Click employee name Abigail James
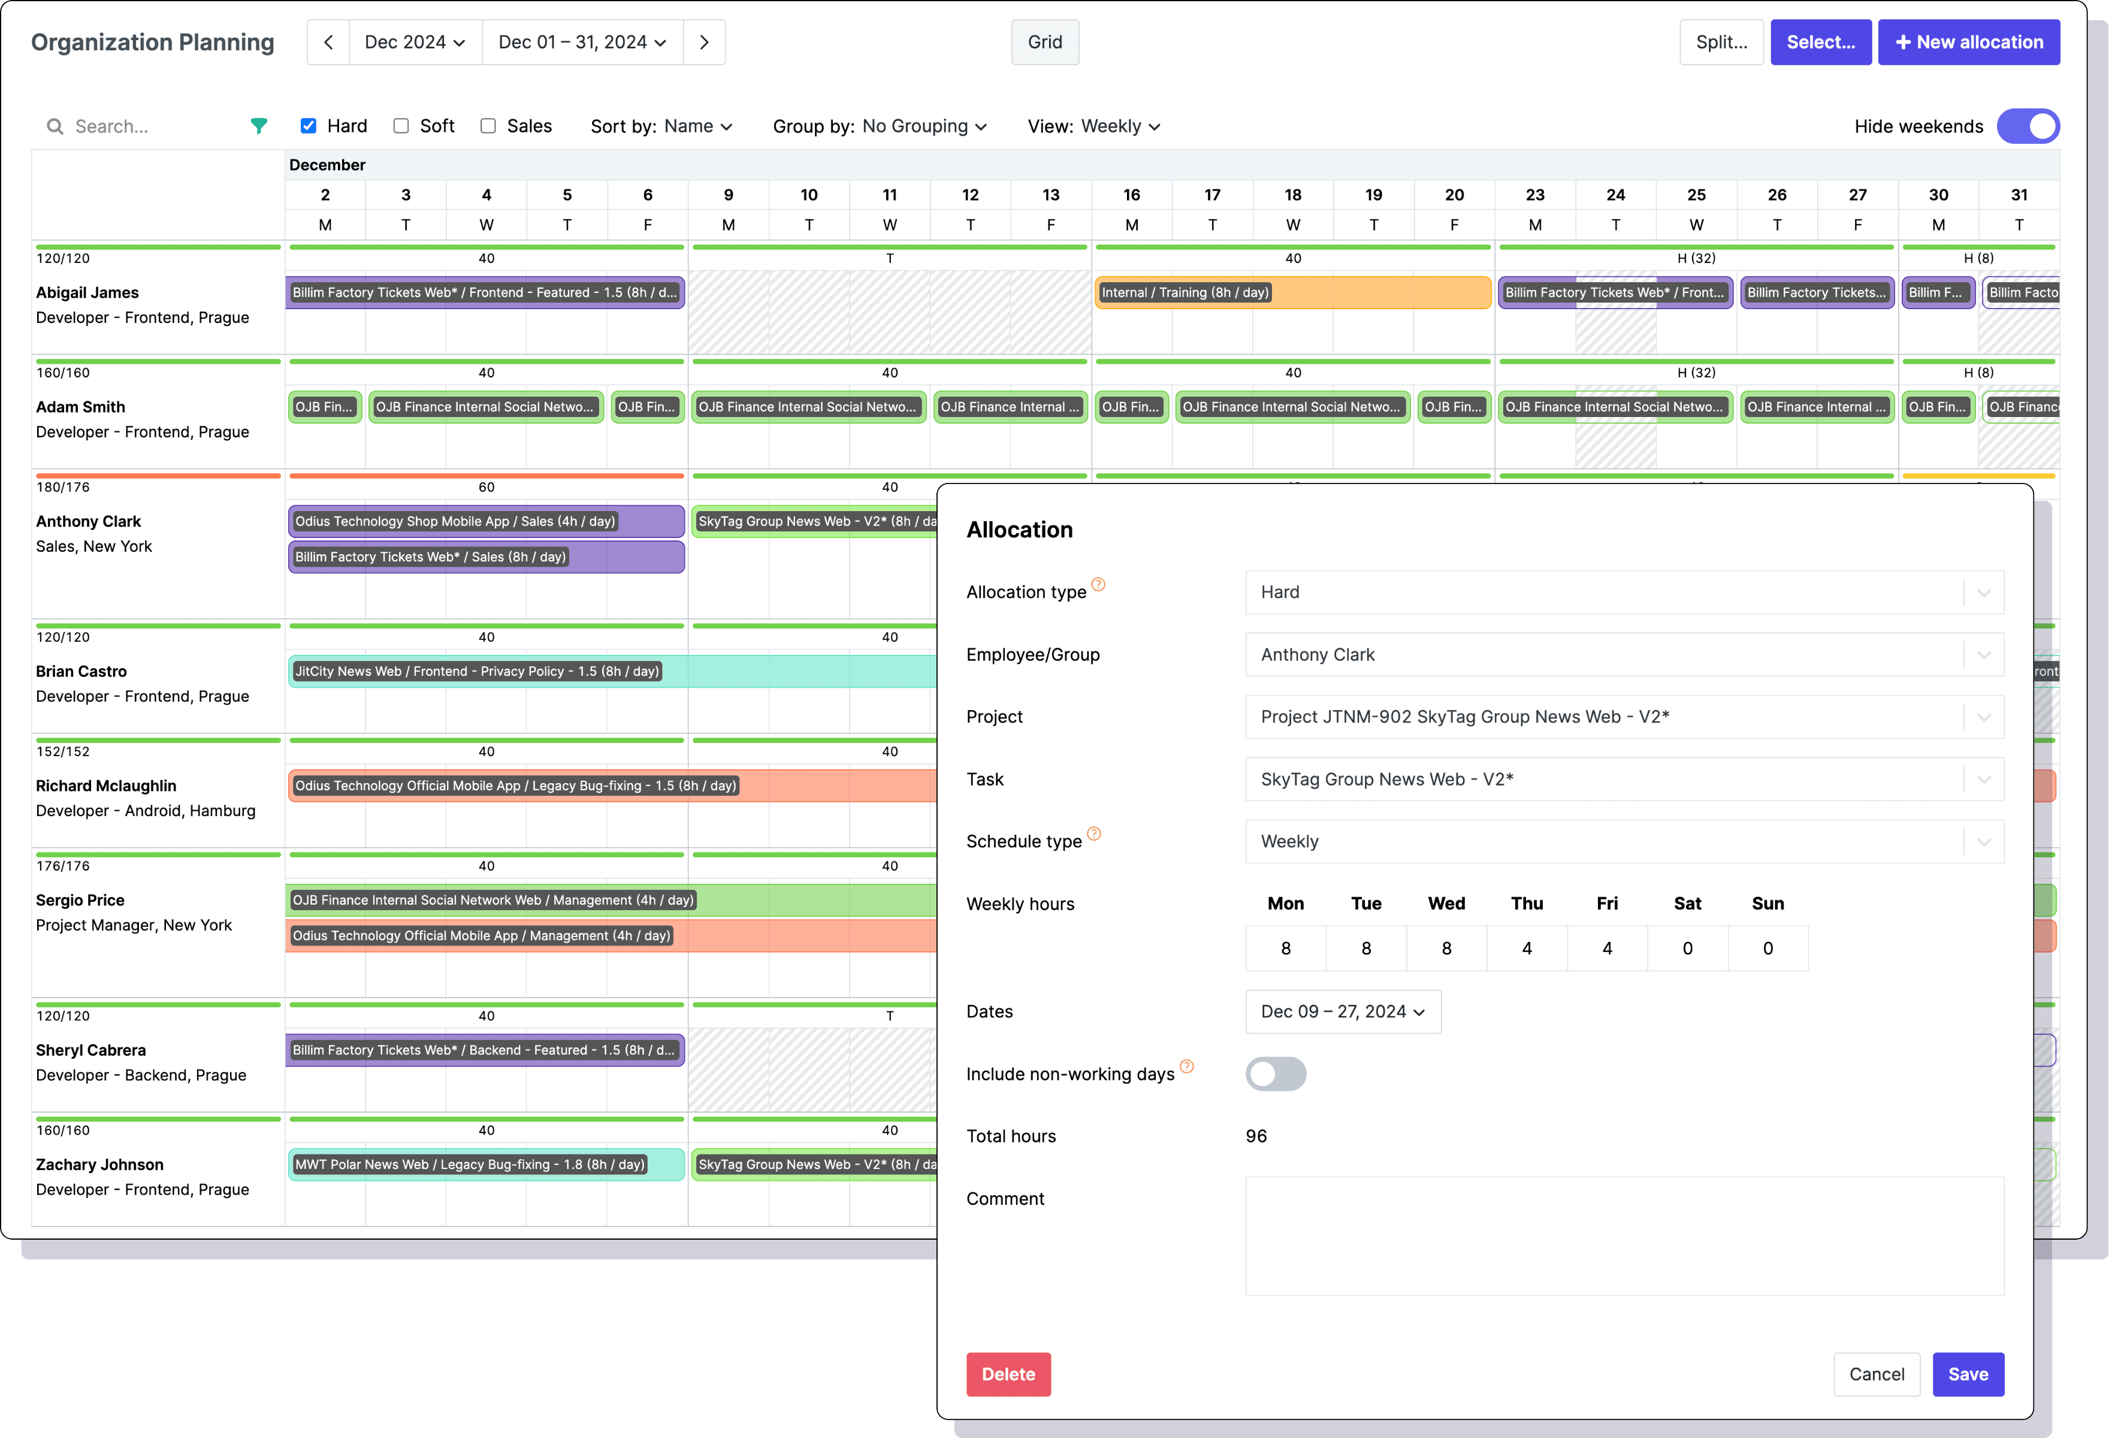2109x1438 pixels. tap(87, 292)
